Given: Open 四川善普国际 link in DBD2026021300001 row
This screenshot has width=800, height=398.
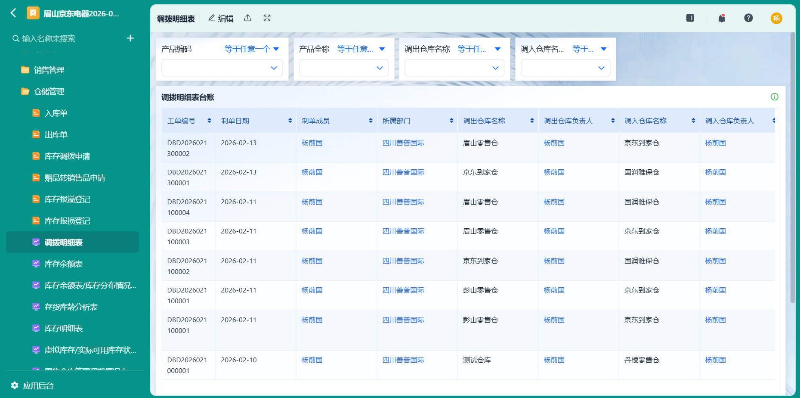Looking at the screenshot, I should pos(403,172).
